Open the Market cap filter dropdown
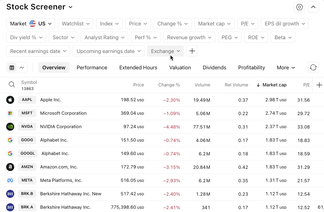Viewport: 324px width, 212px height. tap(214, 24)
